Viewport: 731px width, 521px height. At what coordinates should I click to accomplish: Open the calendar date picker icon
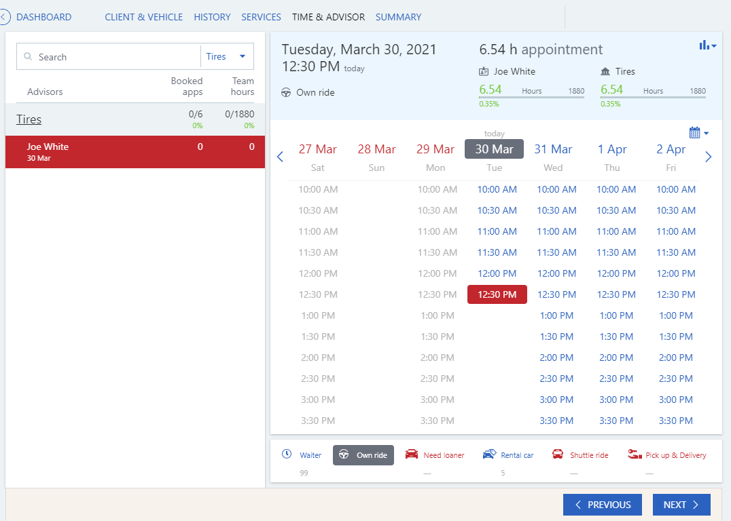pos(698,133)
